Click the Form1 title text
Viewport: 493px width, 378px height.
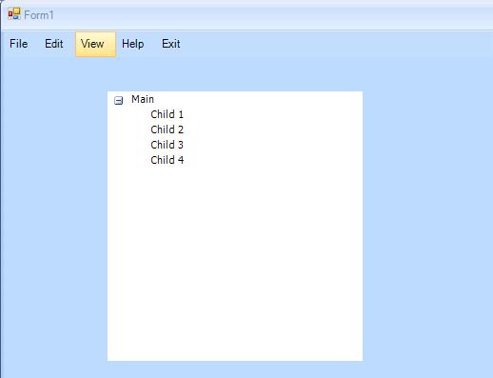point(39,15)
